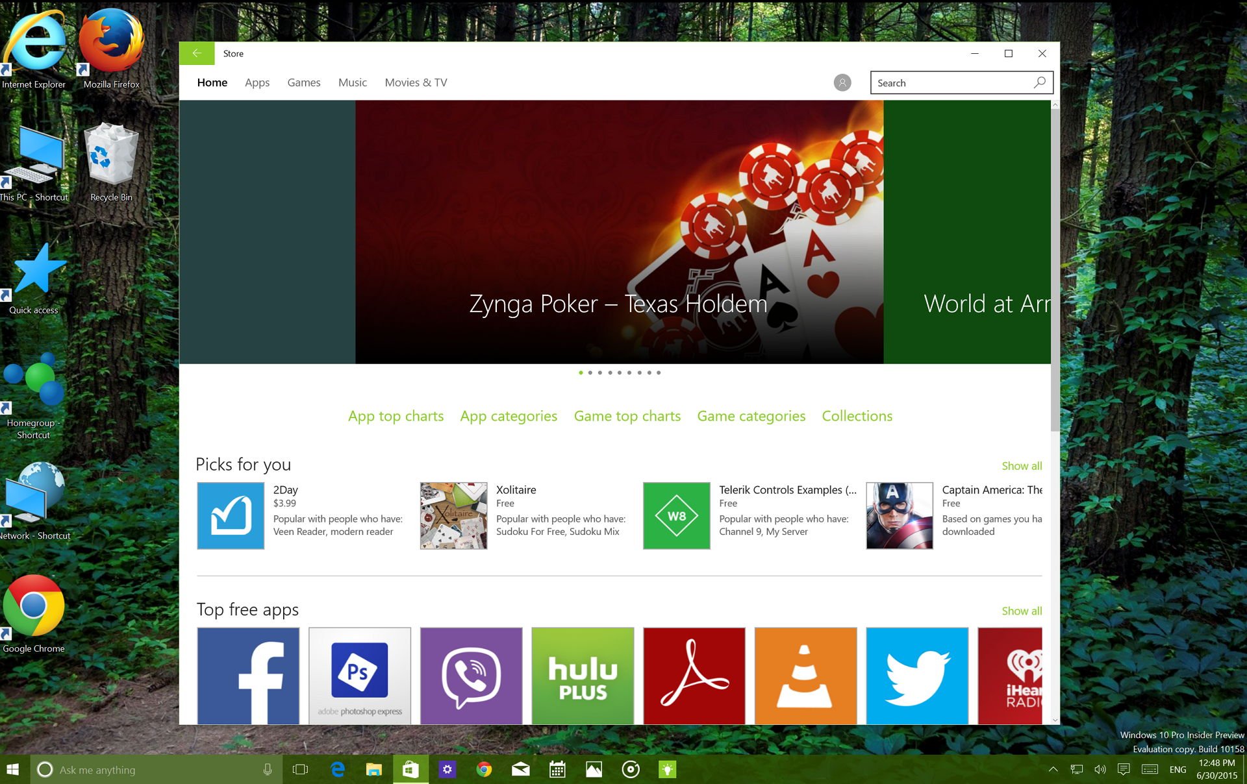1247x784 pixels.
Task: Open the Viber app tile
Action: click(472, 676)
